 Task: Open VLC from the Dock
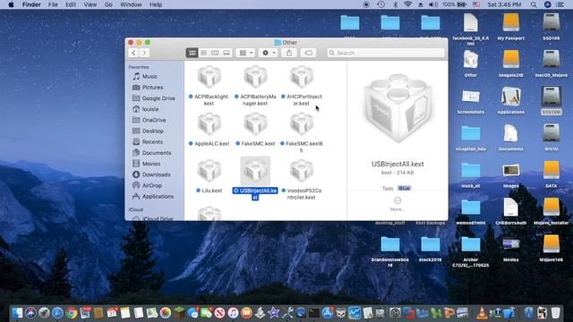pyautogui.click(x=482, y=313)
